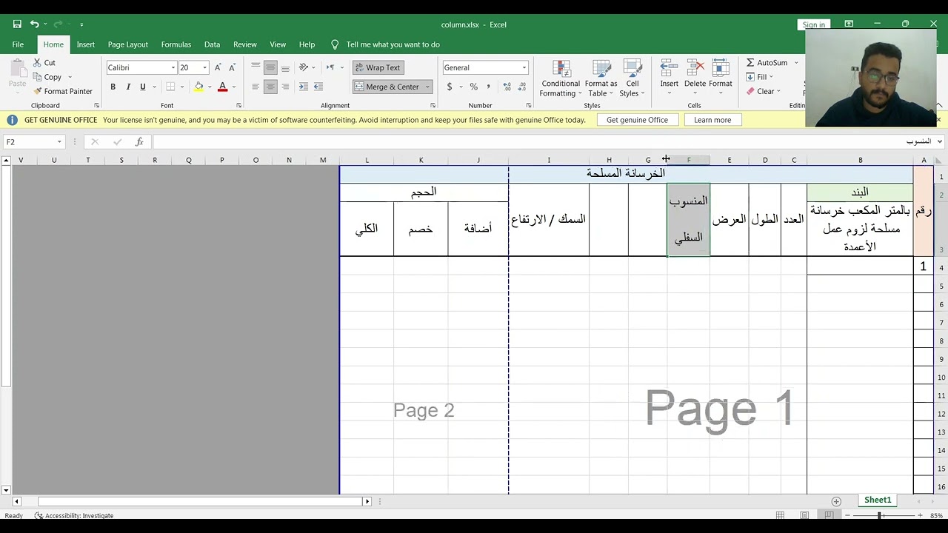The height and width of the screenshot is (533, 948).
Task: Apply Font Color red A
Action: pyautogui.click(x=222, y=87)
